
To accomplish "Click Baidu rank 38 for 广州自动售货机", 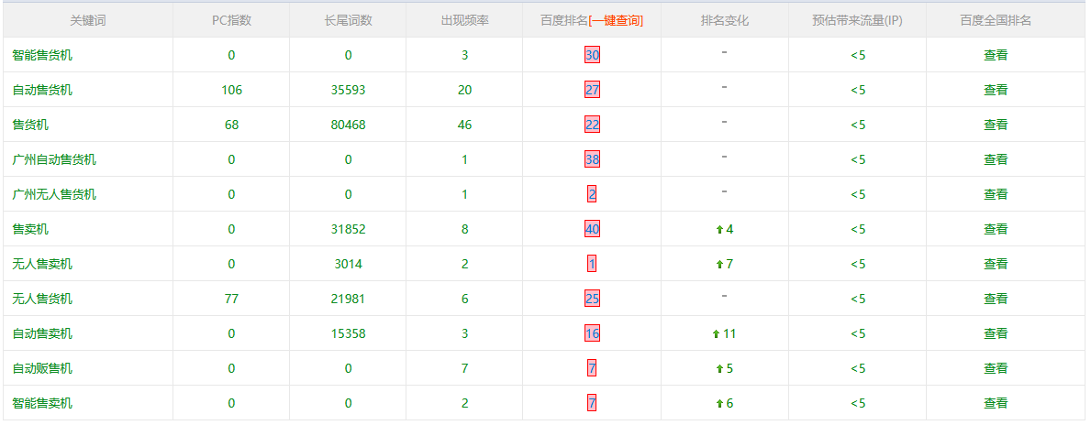I will pos(592,159).
